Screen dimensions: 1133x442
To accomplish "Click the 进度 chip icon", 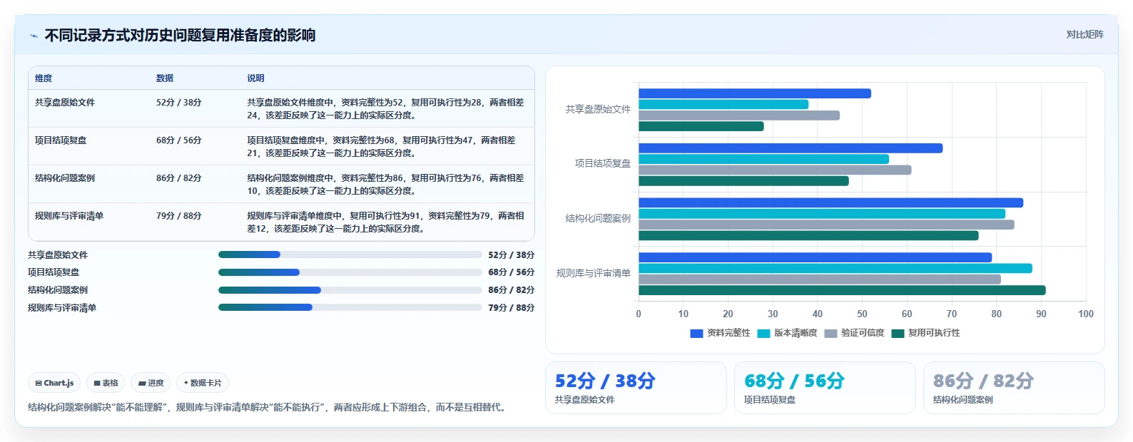I will 142,383.
